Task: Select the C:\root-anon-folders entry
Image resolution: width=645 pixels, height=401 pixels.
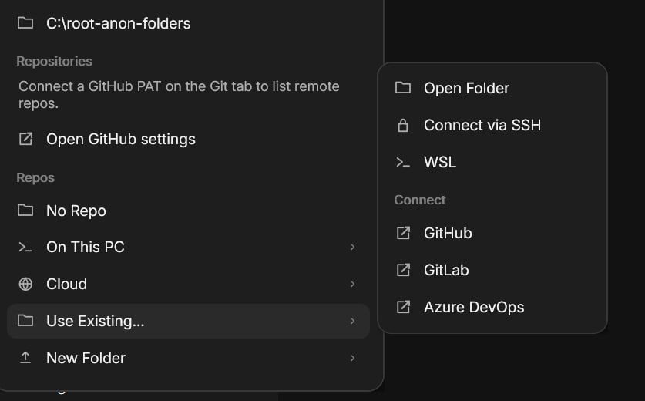Action: (x=188, y=23)
